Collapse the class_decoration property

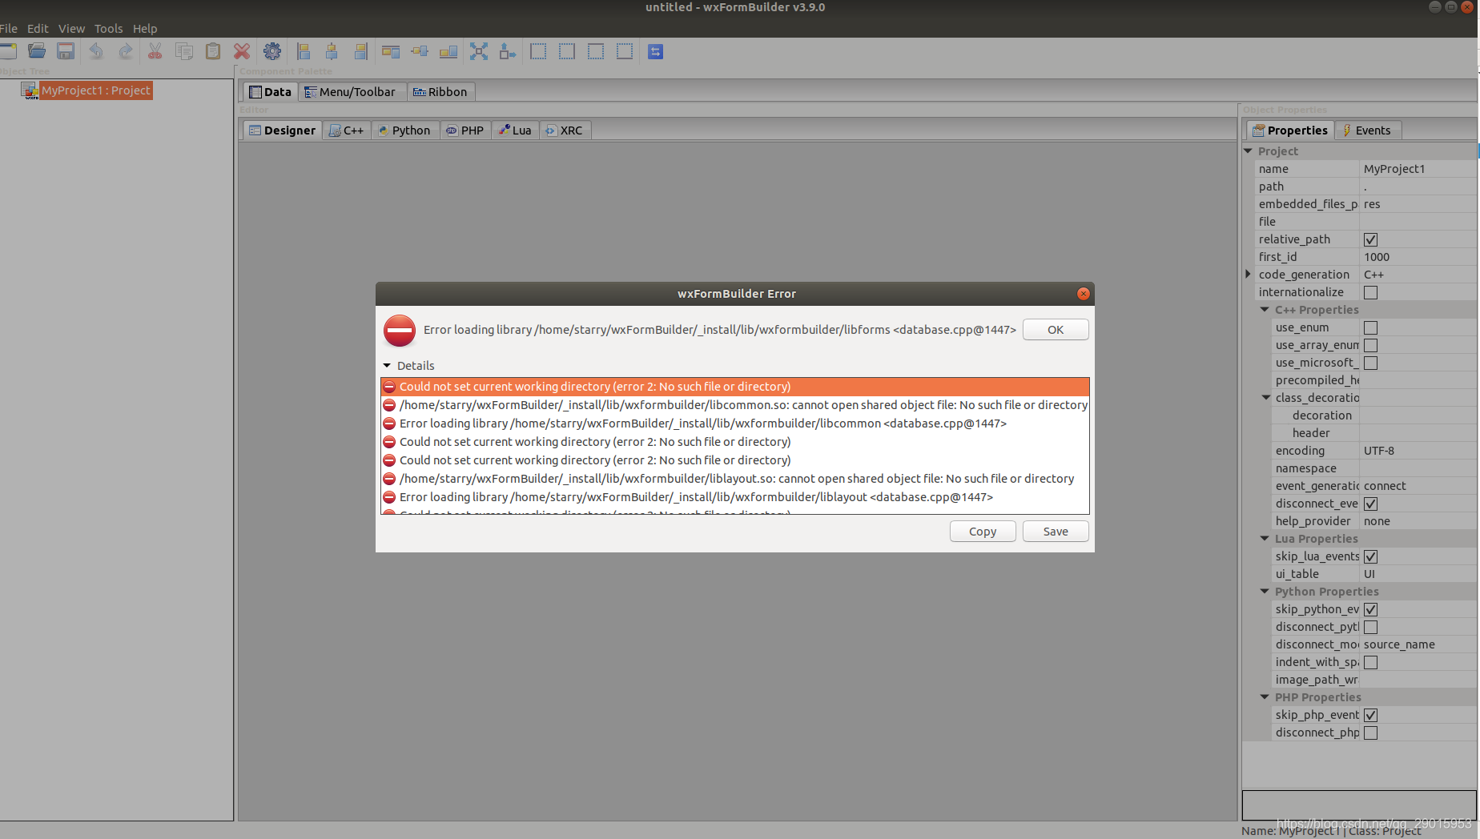tap(1265, 397)
